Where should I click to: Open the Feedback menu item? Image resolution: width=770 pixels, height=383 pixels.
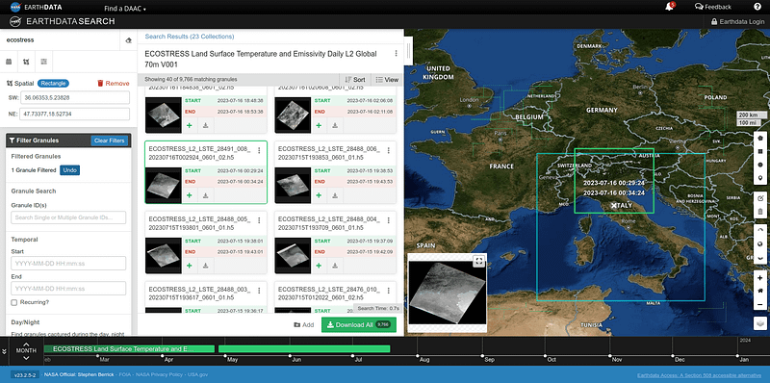(x=713, y=7)
